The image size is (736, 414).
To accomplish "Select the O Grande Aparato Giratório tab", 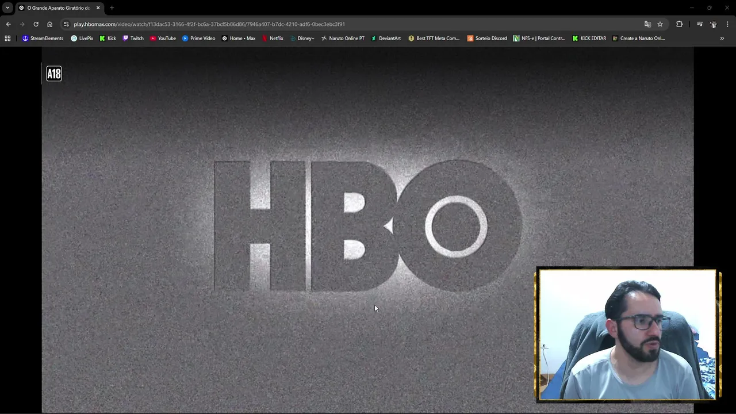I will pyautogui.click(x=59, y=8).
